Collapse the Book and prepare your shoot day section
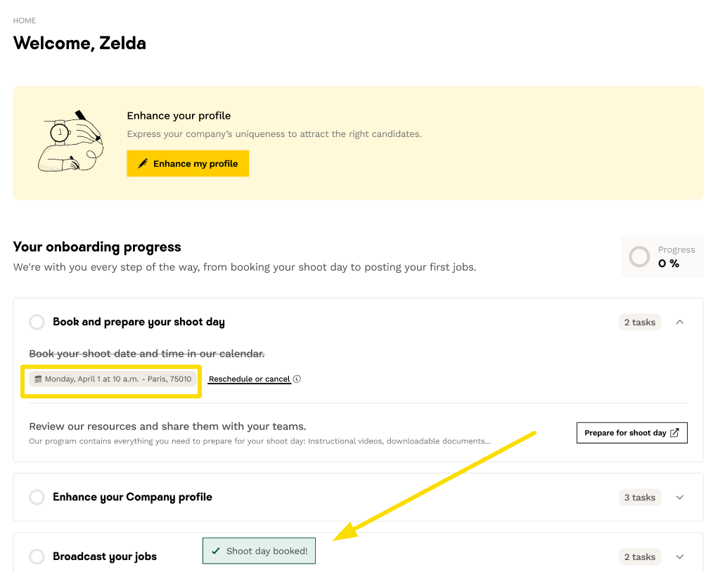Image resolution: width=706 pixels, height=572 pixels. pyautogui.click(x=679, y=323)
